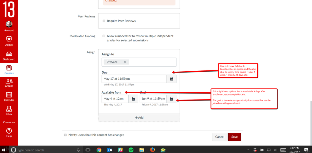
Task: Open Groups in the sidebar
Action: pyautogui.click(x=9, y=83)
